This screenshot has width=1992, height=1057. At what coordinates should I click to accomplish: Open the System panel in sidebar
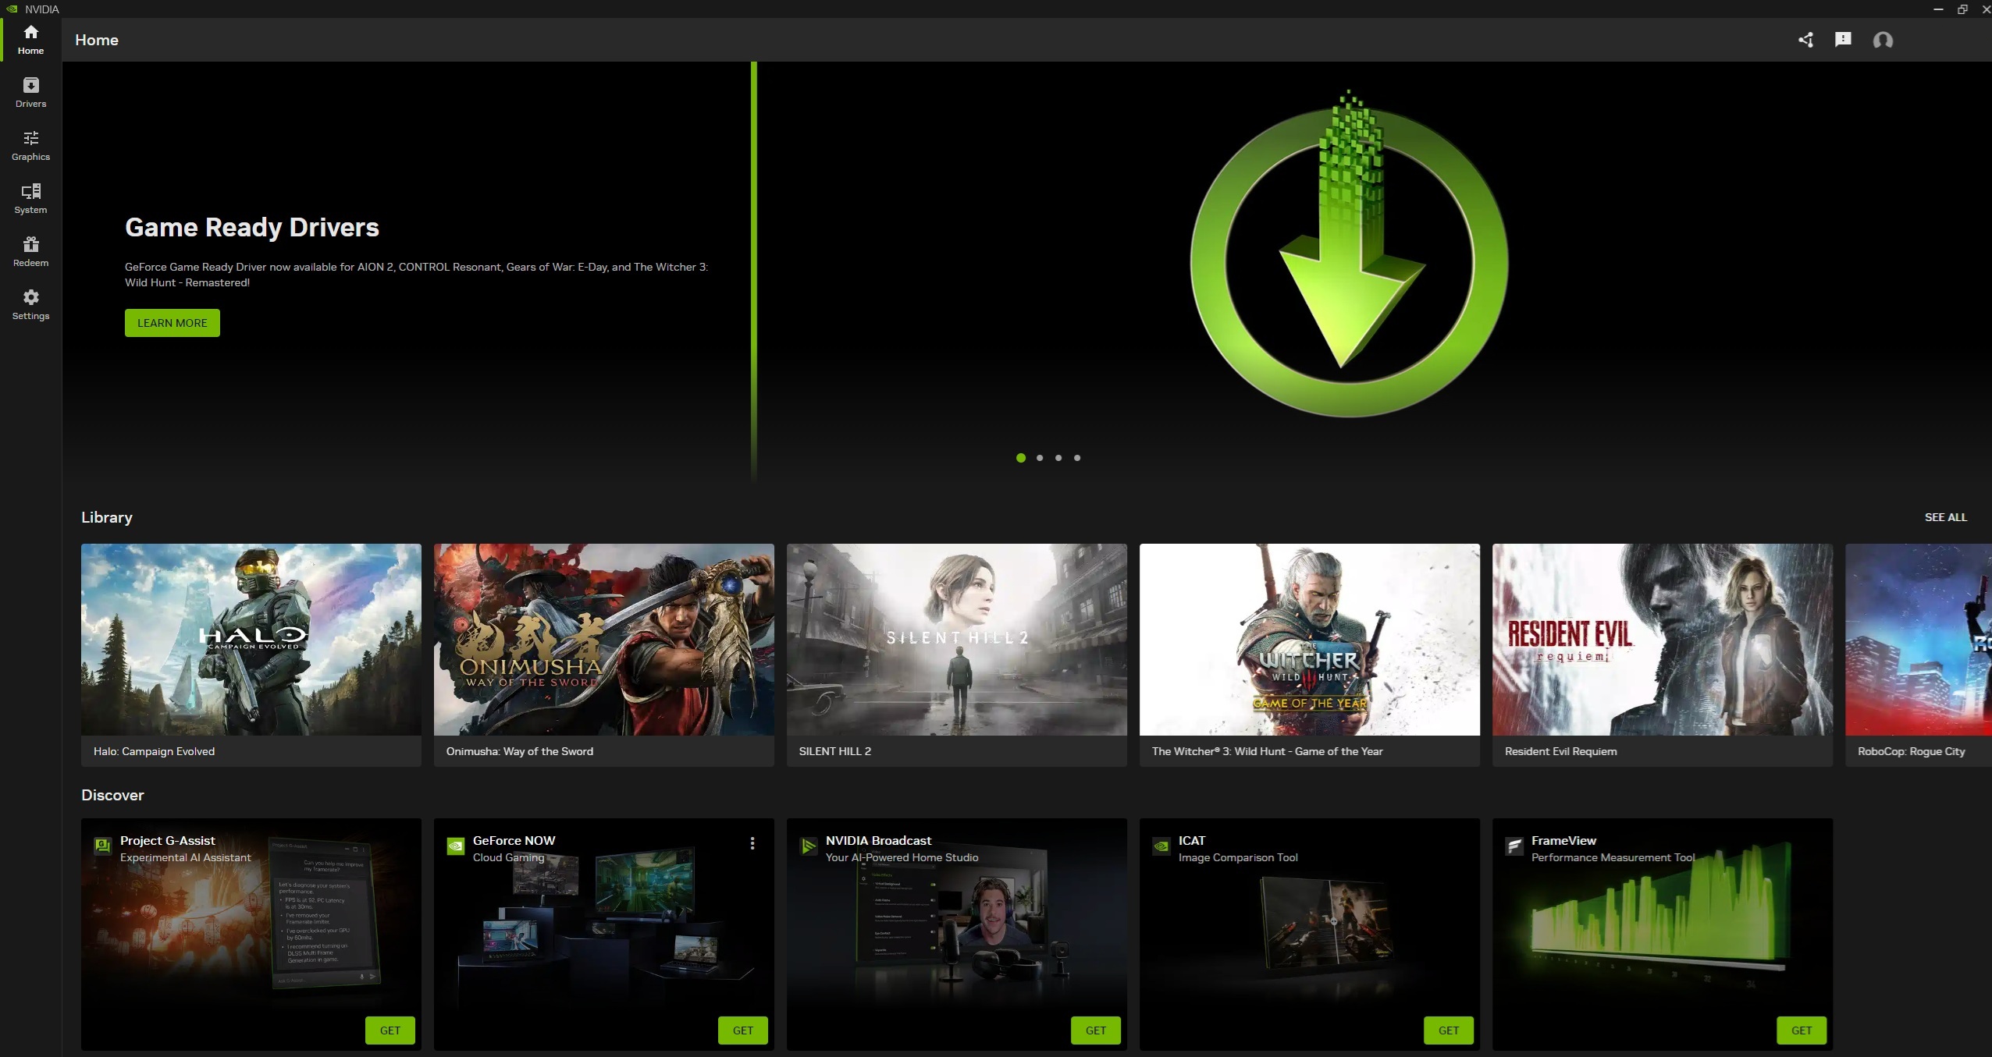pyautogui.click(x=30, y=199)
